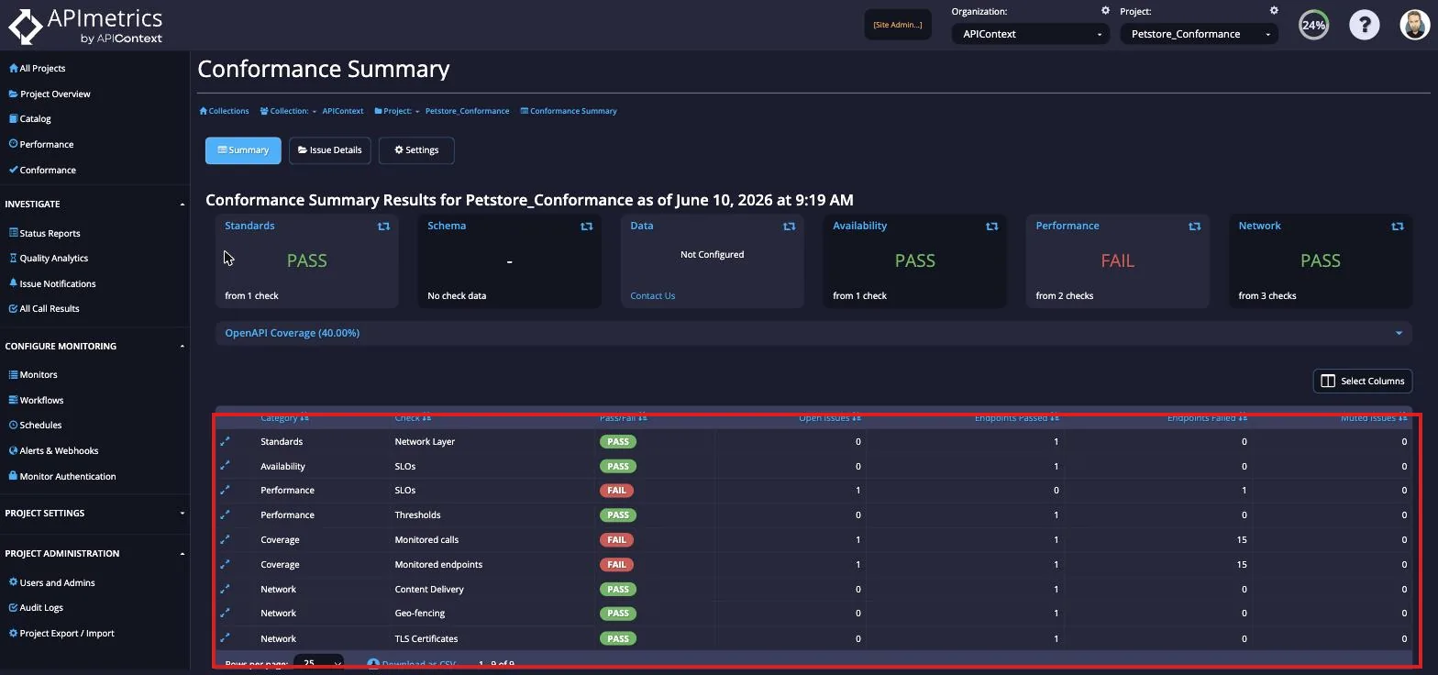This screenshot has width=1438, height=675.
Task: Refresh the Standards card
Action: tap(383, 227)
